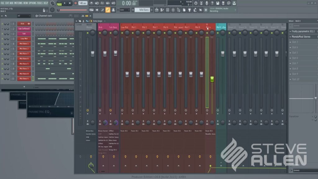Screen dimensions: 318x179
Task: Open the Mixer toolbar icon
Action: click(173, 10)
